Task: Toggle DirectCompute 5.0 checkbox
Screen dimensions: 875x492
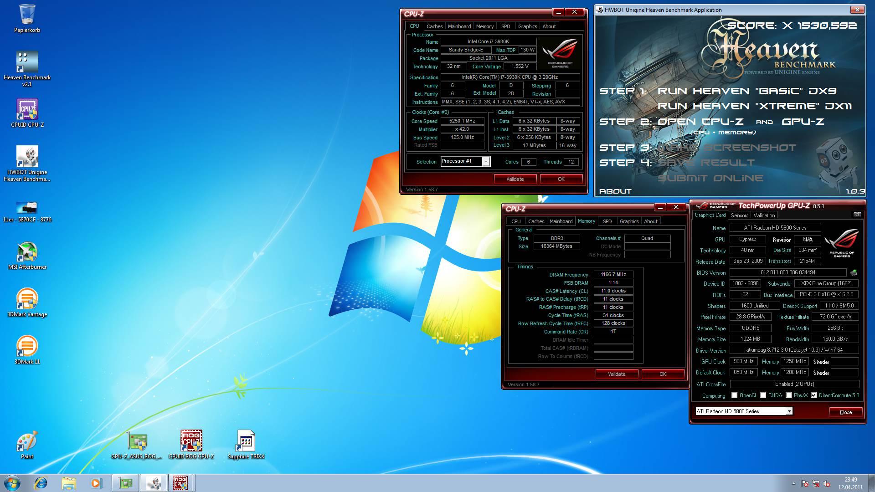Action: click(813, 395)
